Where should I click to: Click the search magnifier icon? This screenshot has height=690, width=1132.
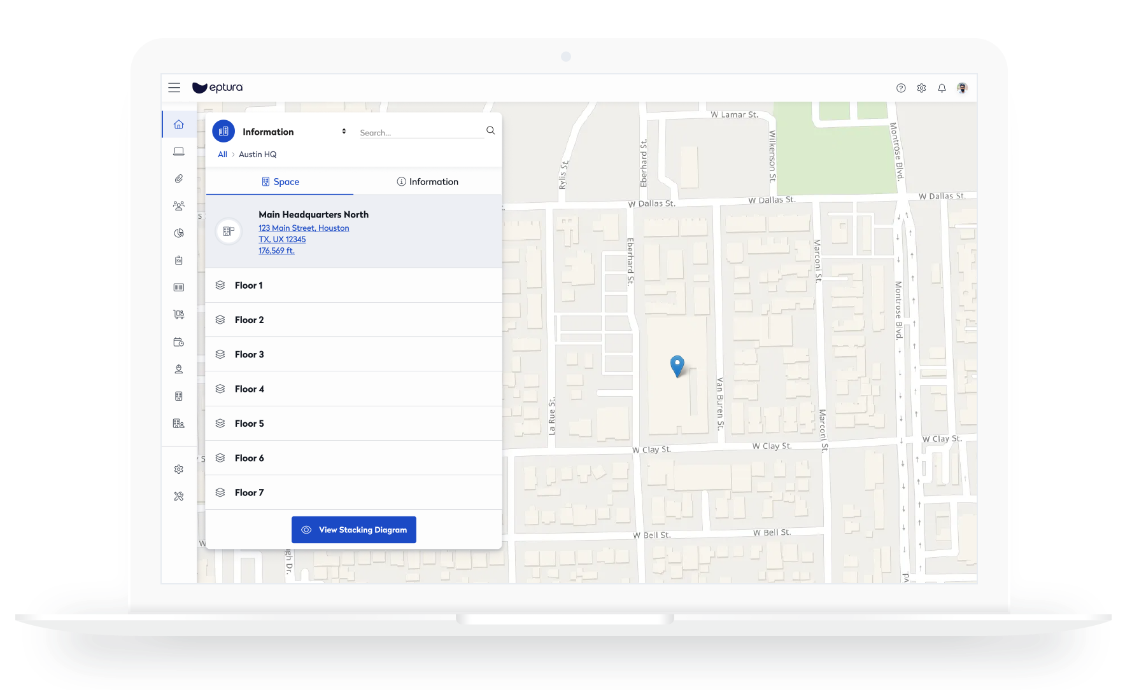click(x=490, y=130)
